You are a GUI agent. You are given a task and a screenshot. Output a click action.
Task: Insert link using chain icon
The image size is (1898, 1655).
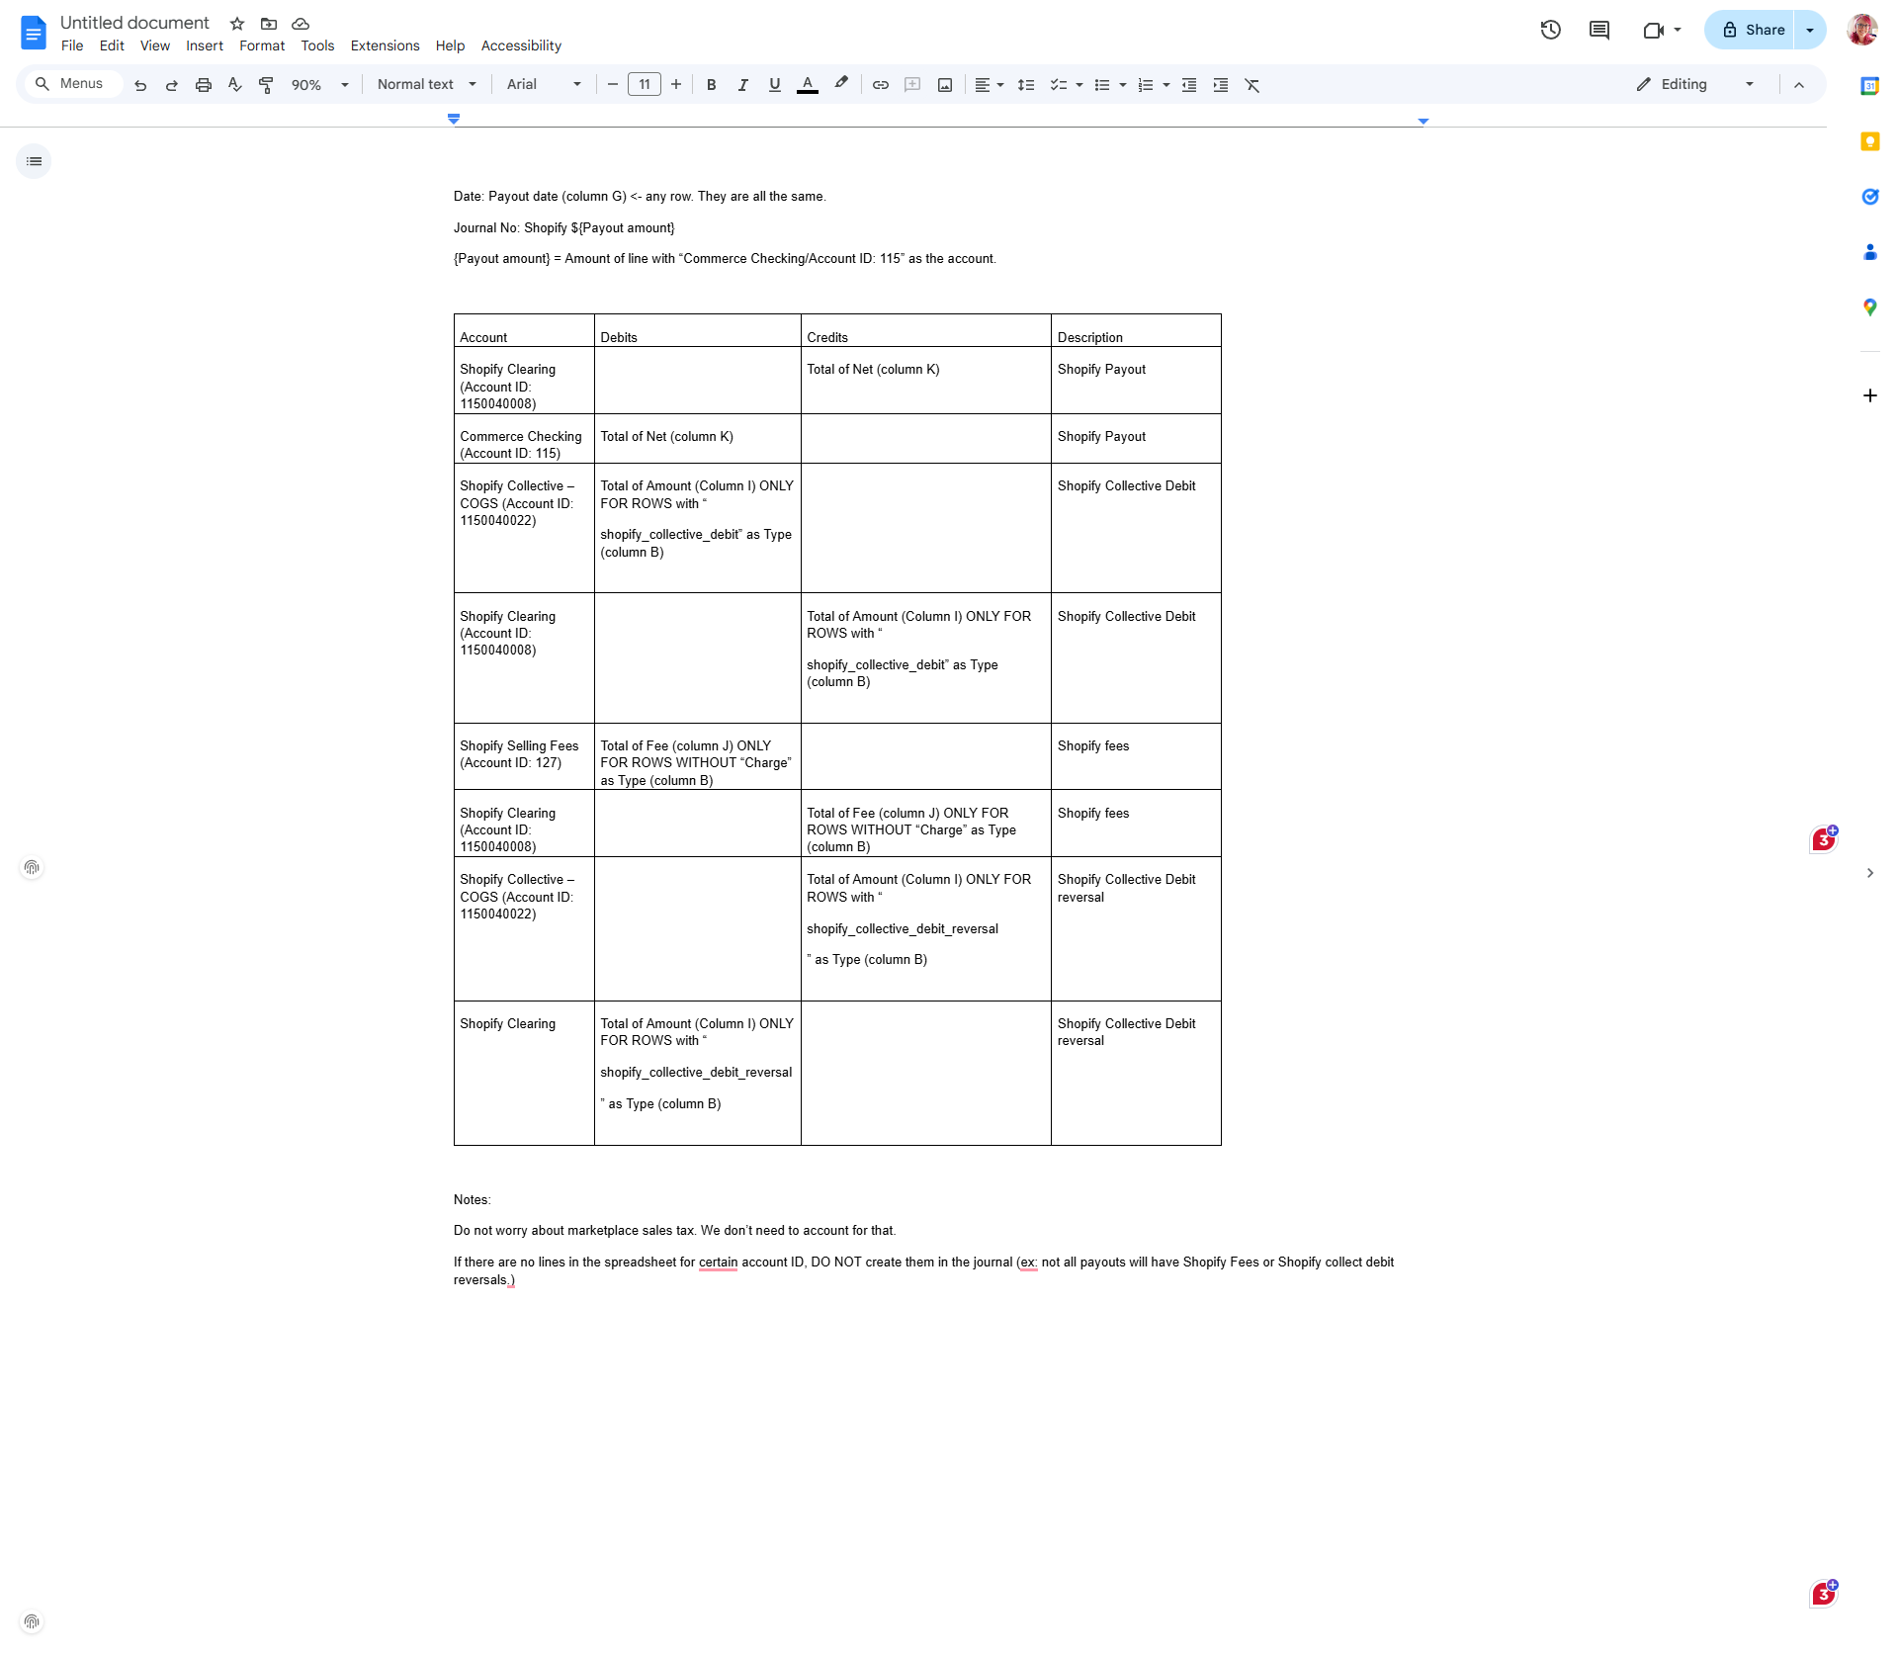pyautogui.click(x=880, y=85)
